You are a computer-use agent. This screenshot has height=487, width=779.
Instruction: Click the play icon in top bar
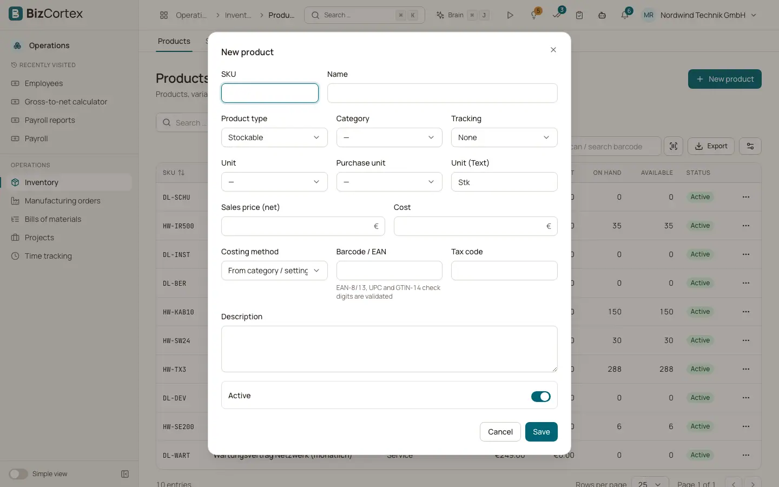[510, 15]
